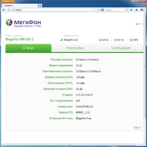Open the Настройки tab

(75, 48)
